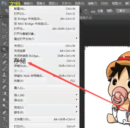Screen dimensions: 130x128
Task: Expand the toolbox with the double-arrow
Action: pyautogui.click(x=1, y=17)
